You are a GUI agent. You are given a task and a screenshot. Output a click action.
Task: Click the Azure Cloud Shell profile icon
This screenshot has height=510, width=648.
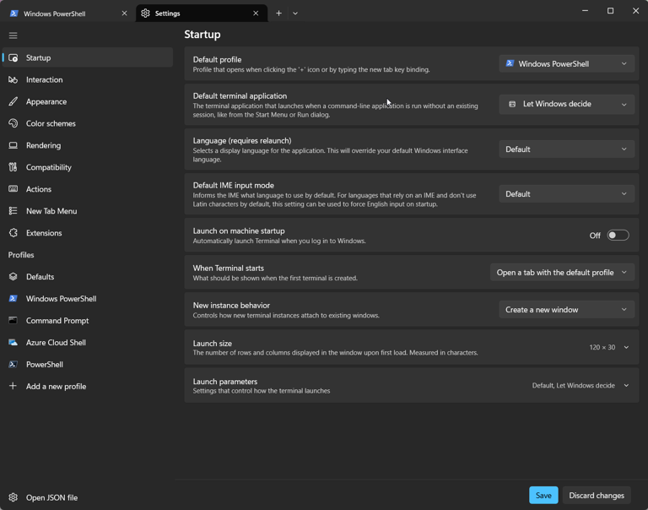coord(13,343)
